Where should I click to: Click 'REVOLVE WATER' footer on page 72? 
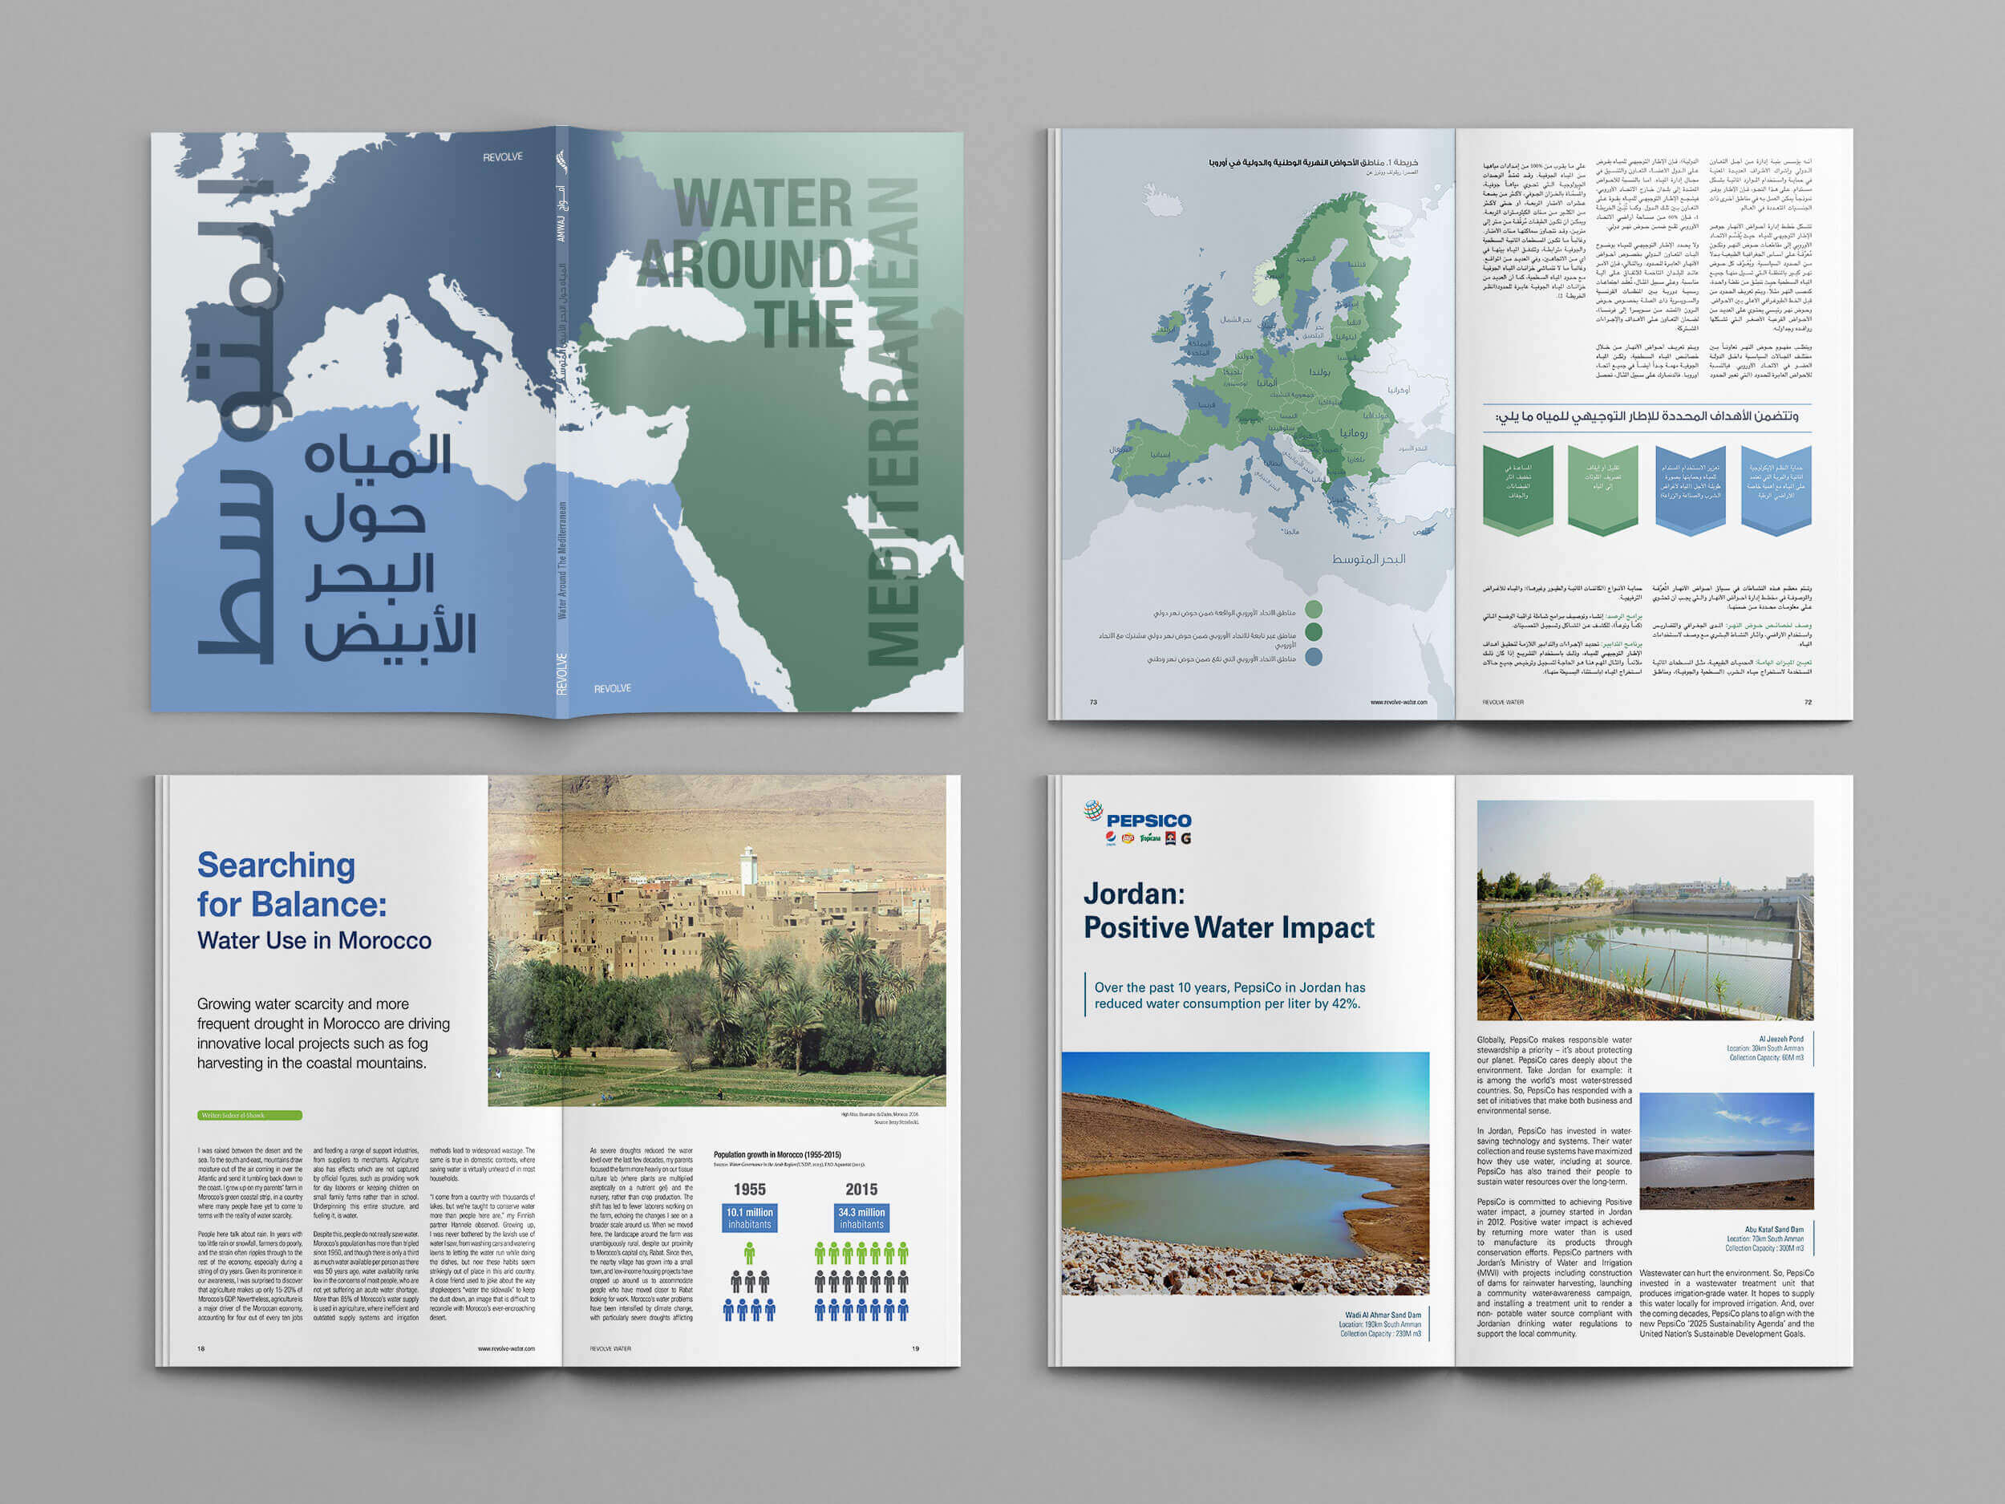coord(1503,703)
